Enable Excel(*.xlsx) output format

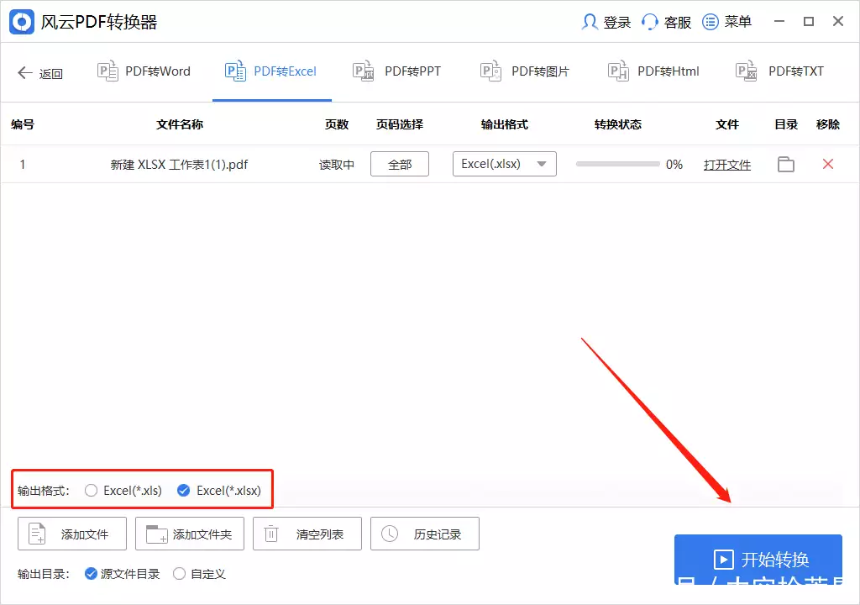pyautogui.click(x=185, y=490)
